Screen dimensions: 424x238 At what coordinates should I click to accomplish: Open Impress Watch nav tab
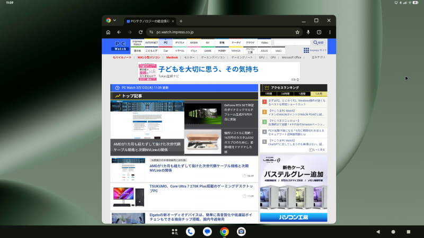point(137,43)
